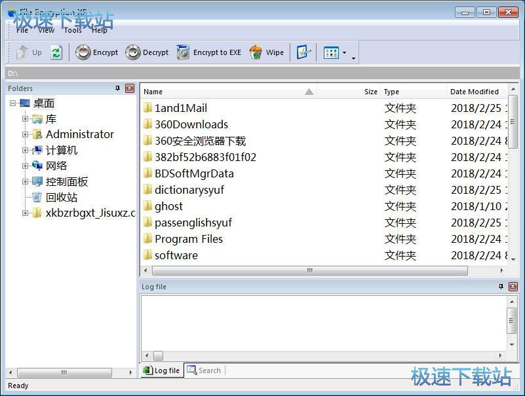Click the Encrypt toolbar button
This screenshot has height=396, width=525.
[97, 52]
